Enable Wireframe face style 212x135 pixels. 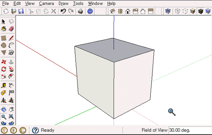coord(177,11)
